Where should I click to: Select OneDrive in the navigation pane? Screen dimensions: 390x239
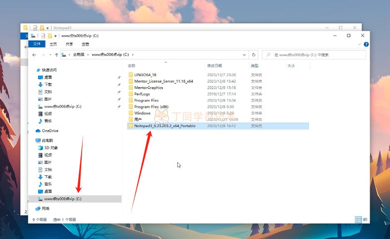pos(50,131)
